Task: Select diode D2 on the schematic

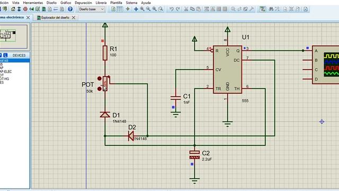Action: coord(131,136)
